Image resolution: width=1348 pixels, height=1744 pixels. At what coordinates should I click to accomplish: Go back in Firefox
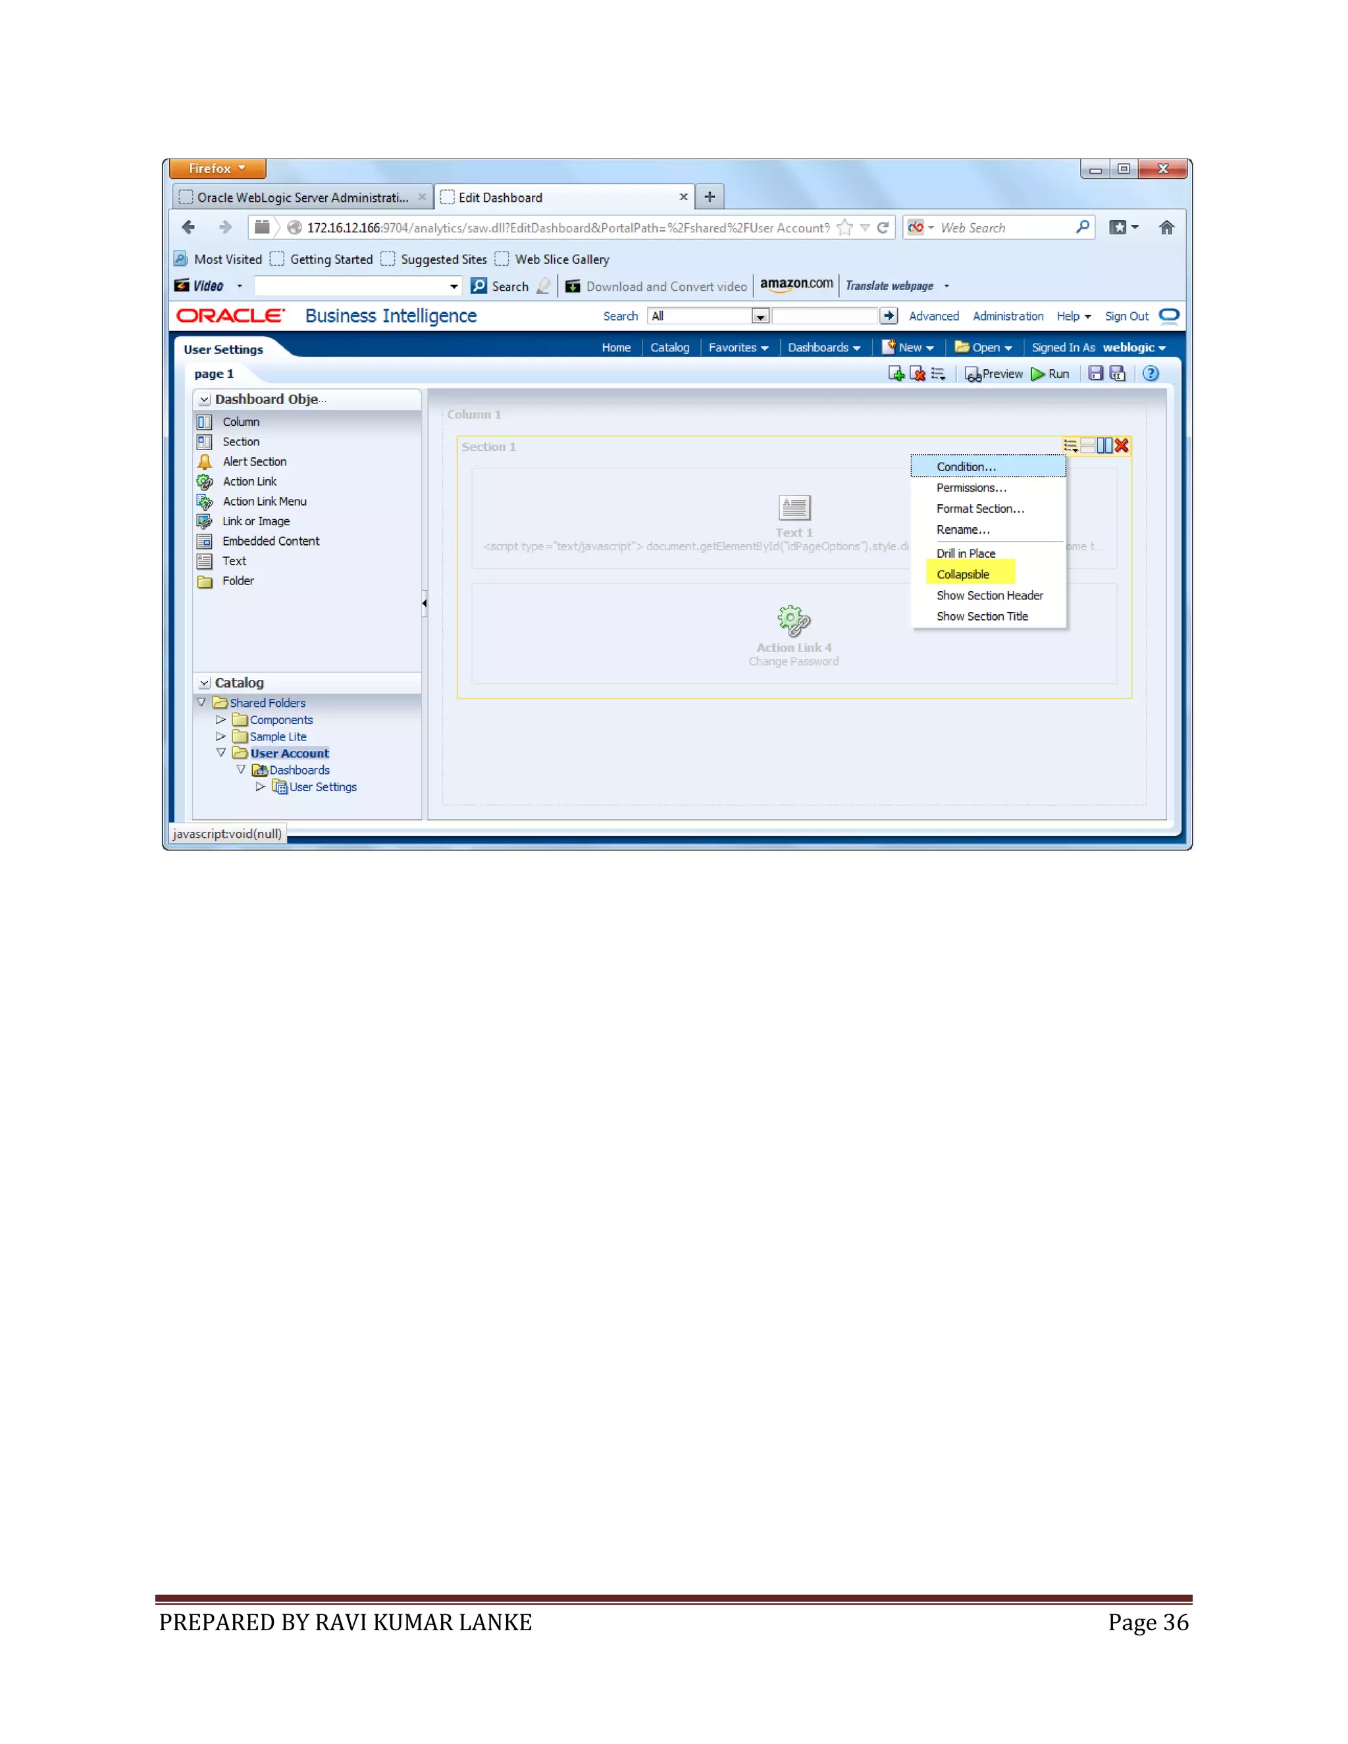[188, 228]
